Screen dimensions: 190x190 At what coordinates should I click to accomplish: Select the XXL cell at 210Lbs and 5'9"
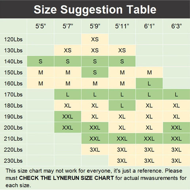point(95,139)
